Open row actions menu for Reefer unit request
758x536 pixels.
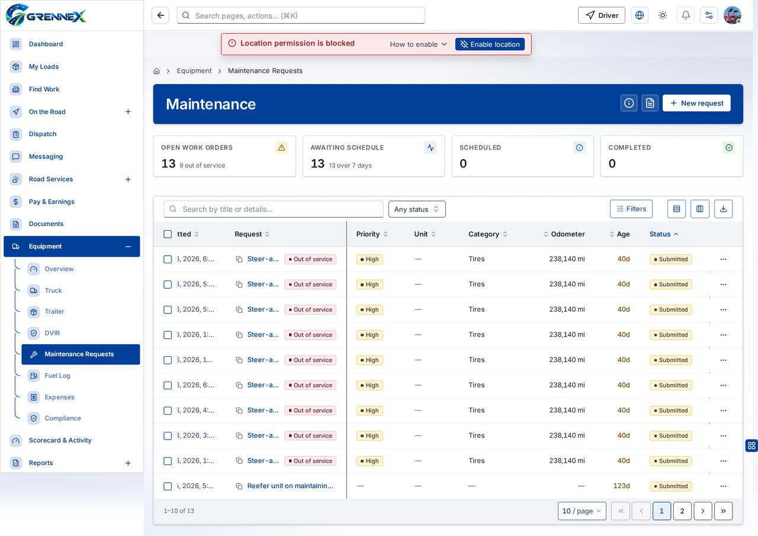pos(723,486)
